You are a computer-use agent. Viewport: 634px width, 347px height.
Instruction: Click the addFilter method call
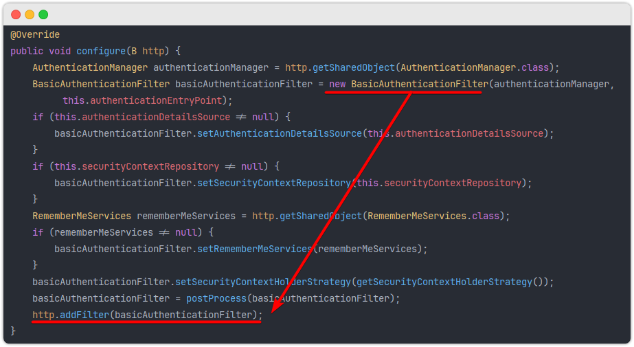84,315
